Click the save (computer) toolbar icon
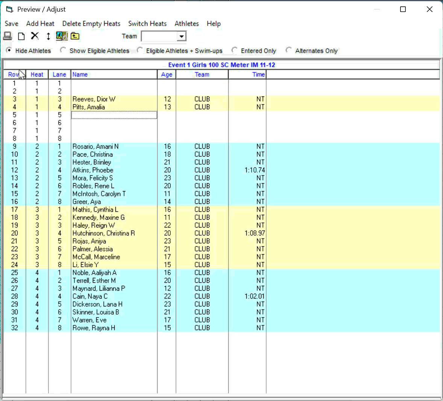 point(8,36)
